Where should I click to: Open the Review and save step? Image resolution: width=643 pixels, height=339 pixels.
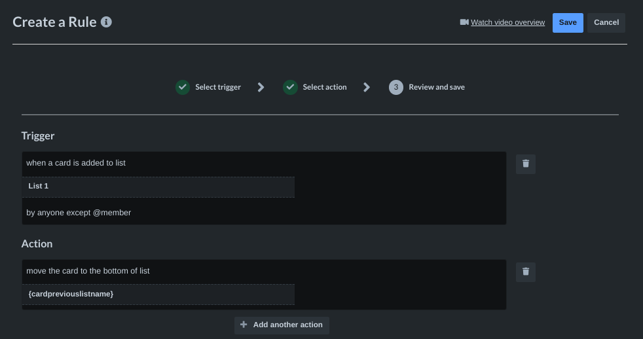tap(436, 87)
